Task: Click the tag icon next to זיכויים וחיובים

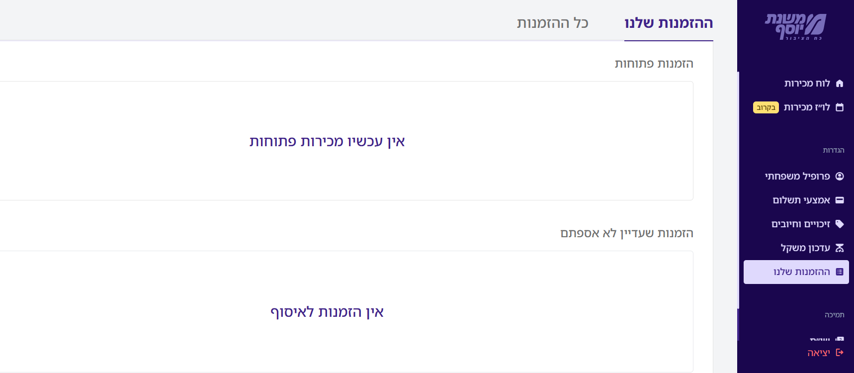Action: coord(839,224)
